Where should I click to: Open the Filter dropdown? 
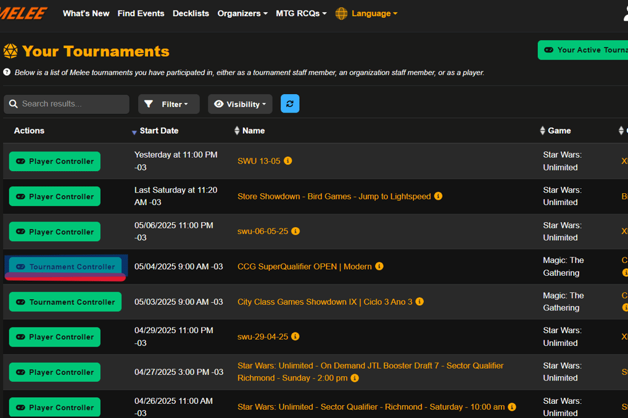click(168, 104)
